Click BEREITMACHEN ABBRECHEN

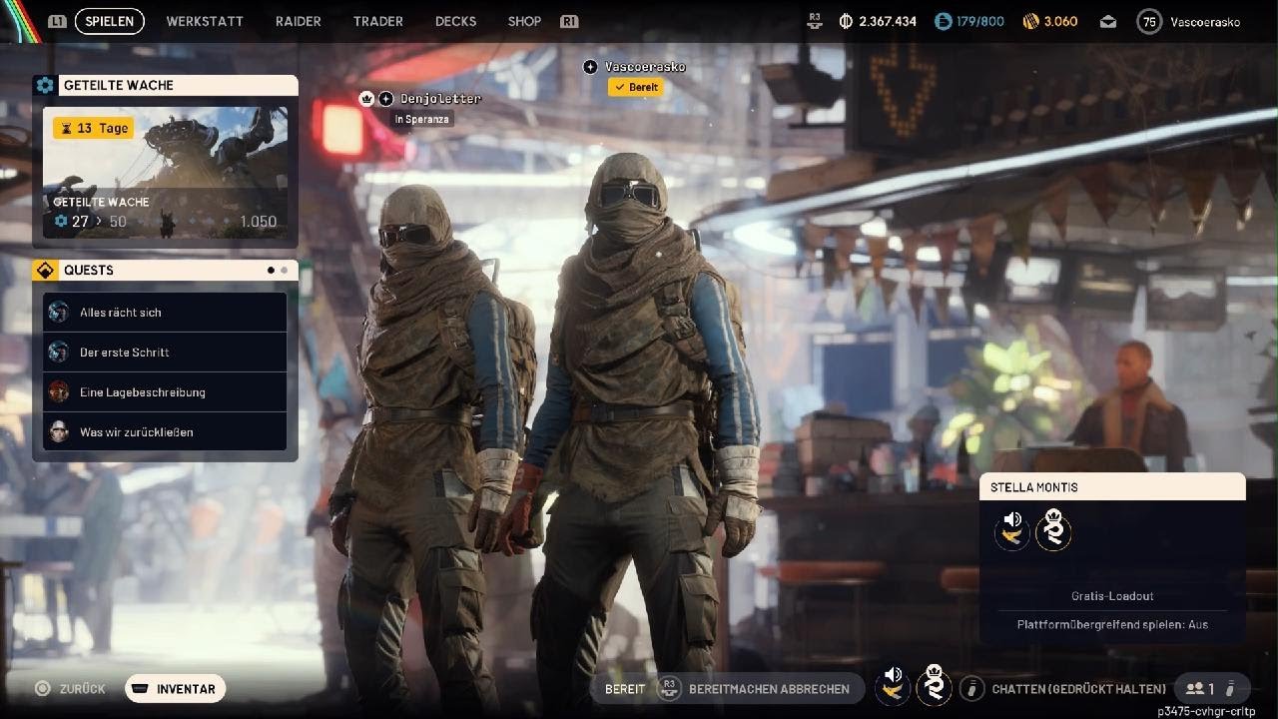[769, 689]
